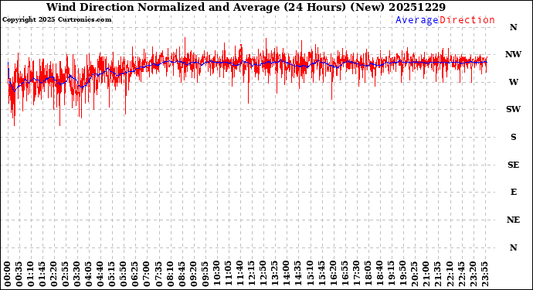This screenshot has height=290, width=533.
Task: Click the 01:45 time label
Action: pos(42,274)
